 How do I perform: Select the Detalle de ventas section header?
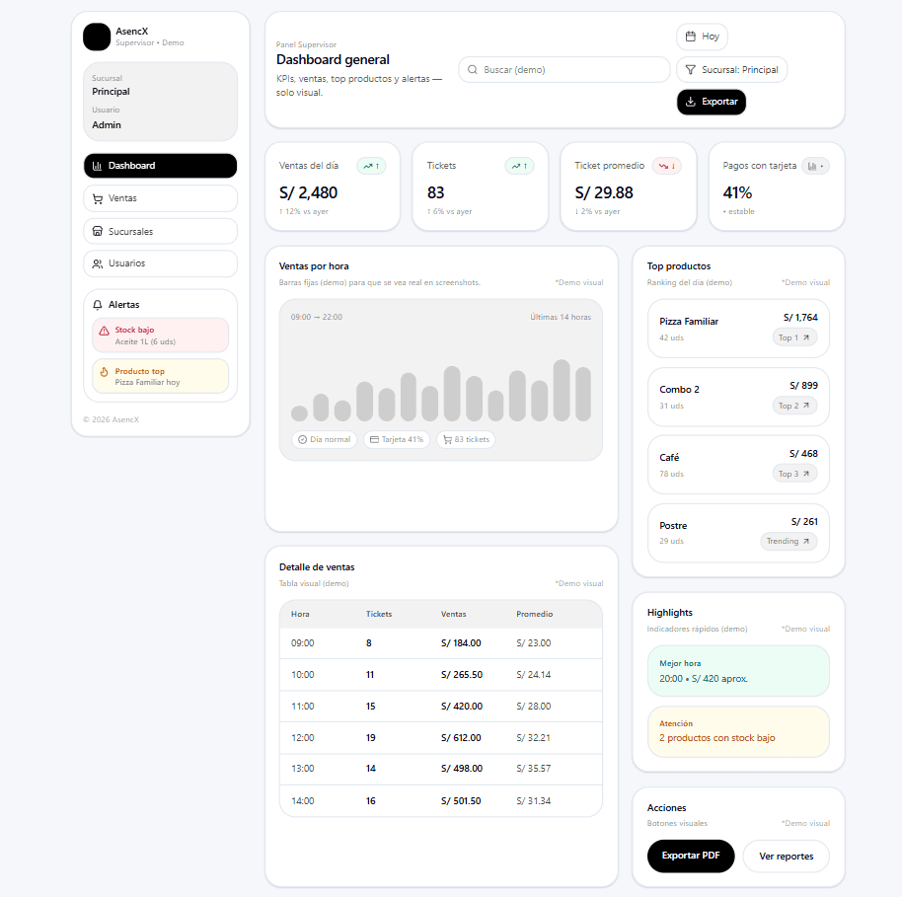click(x=318, y=566)
